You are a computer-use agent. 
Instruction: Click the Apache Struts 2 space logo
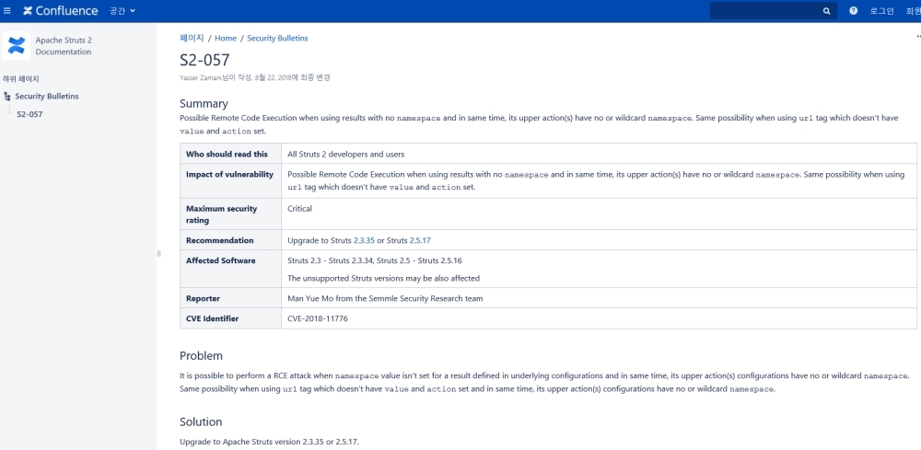tap(17, 46)
